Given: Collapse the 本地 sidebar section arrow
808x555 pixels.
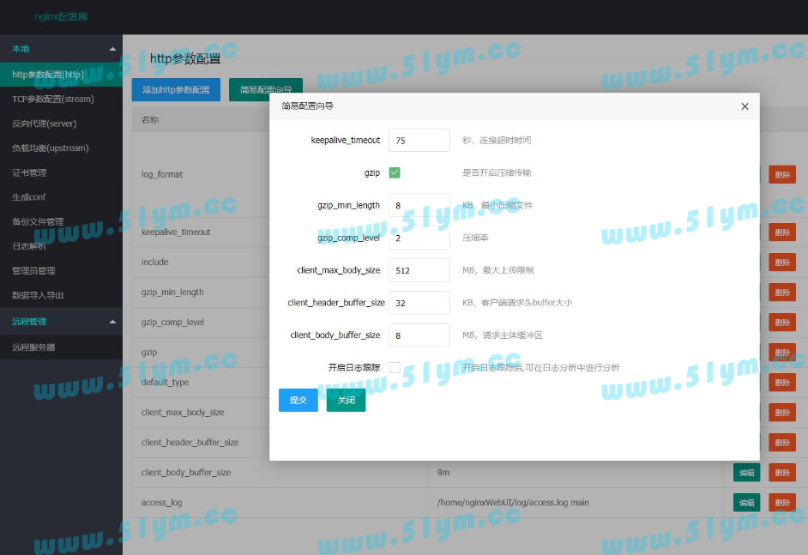Looking at the screenshot, I should [112, 49].
